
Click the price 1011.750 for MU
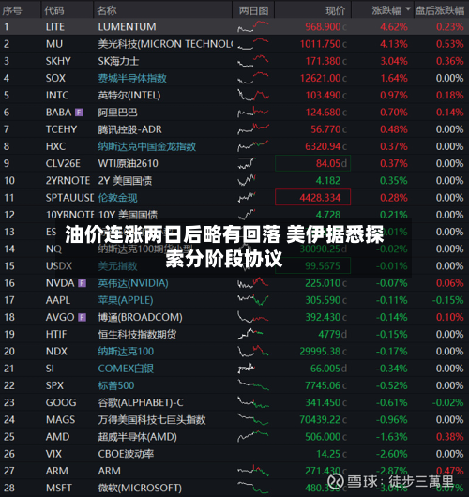(320, 44)
